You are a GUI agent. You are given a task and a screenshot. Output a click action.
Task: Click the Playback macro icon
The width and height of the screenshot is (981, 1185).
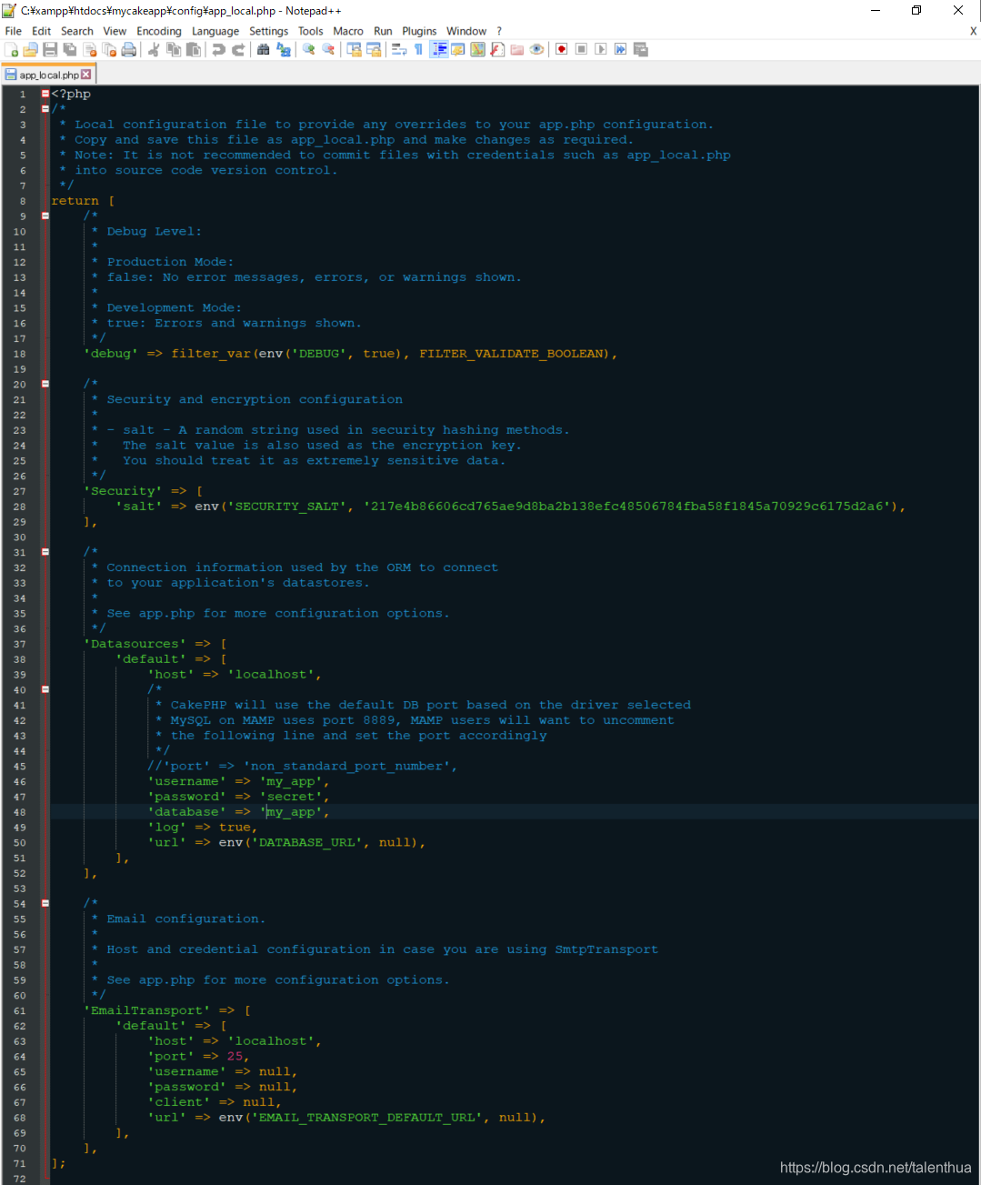[x=601, y=49]
